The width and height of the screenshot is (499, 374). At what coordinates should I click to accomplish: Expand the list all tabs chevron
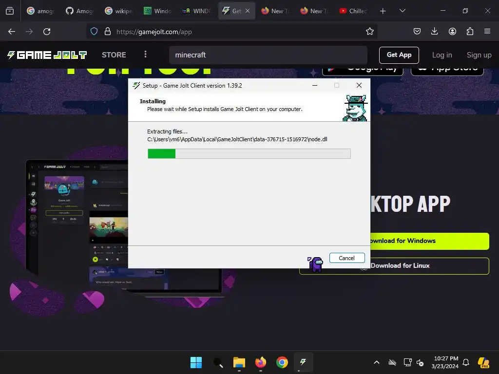[402, 11]
